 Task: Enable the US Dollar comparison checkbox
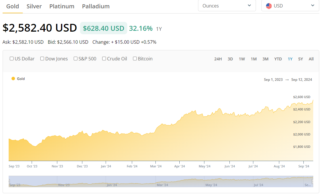pyautogui.click(x=12, y=59)
